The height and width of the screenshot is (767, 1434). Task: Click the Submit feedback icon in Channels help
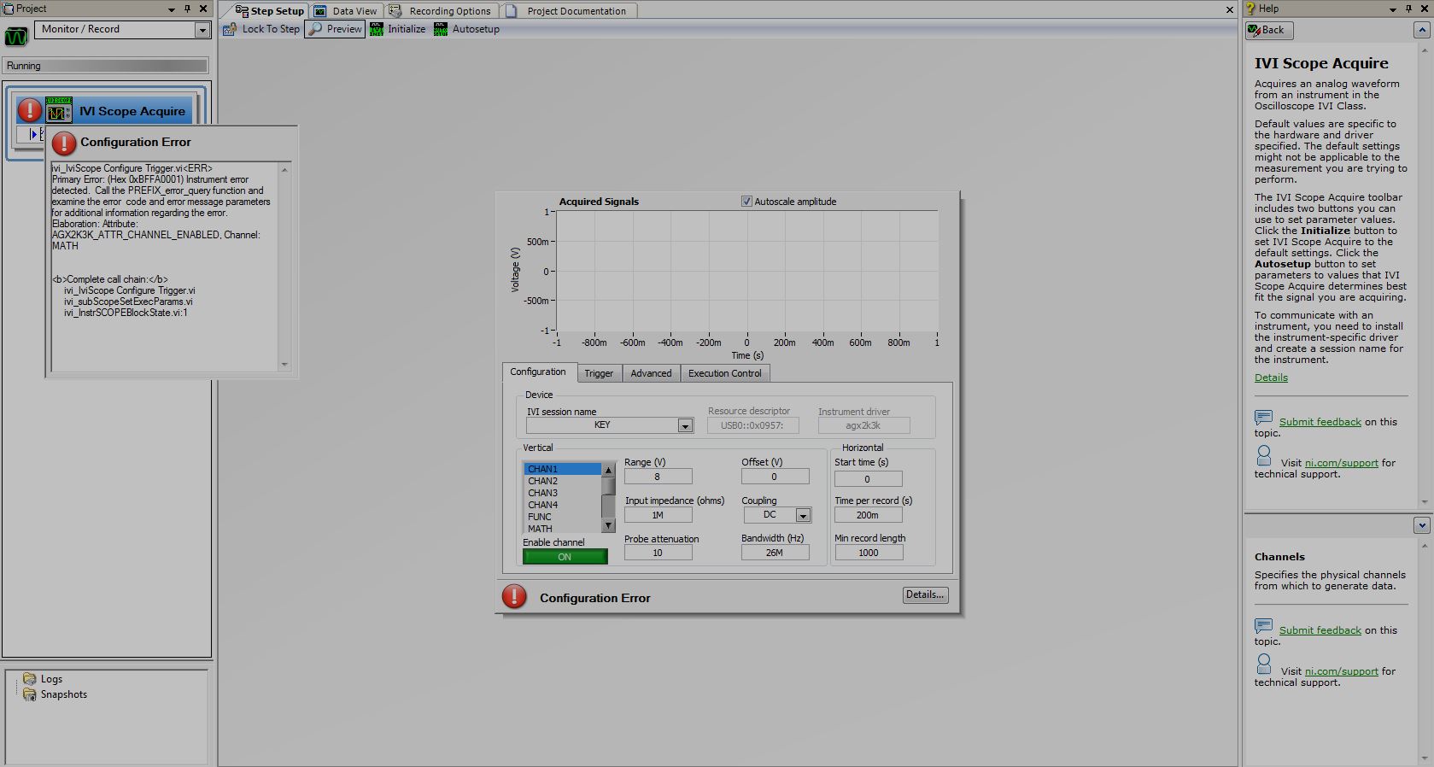[1264, 626]
